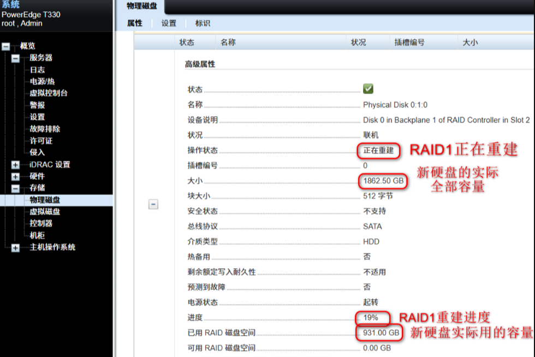Click the 已用 RAID 磁盘空间 label
Viewport: 535px width, 357px height.
pos(222,333)
